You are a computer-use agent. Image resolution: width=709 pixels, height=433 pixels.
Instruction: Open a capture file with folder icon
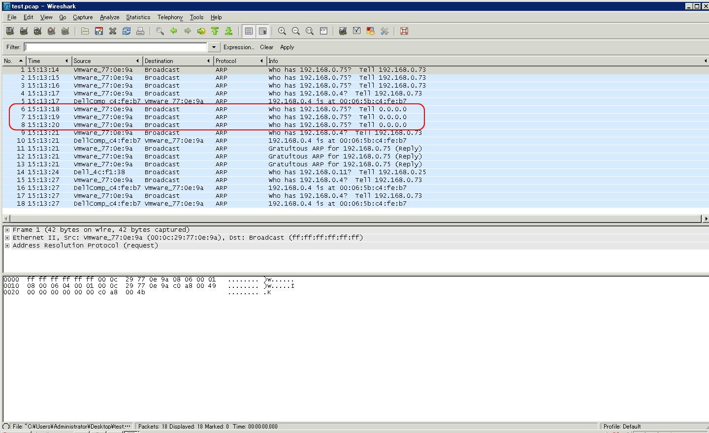pyautogui.click(x=85, y=31)
